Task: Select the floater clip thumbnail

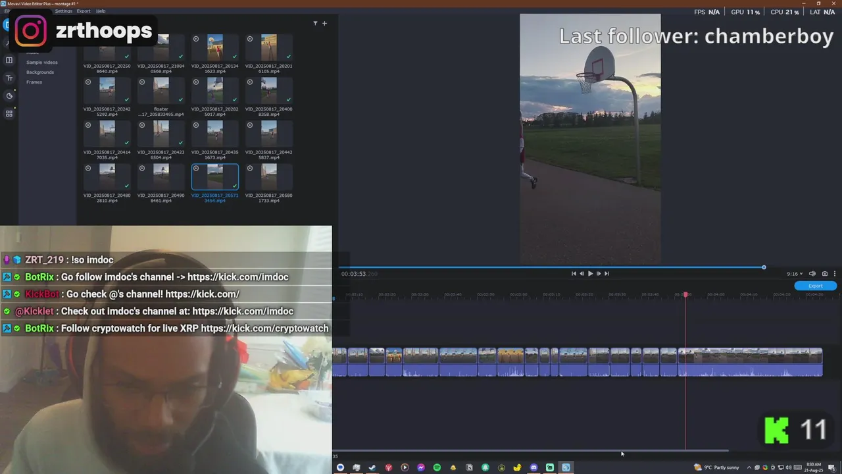Action: [161, 90]
